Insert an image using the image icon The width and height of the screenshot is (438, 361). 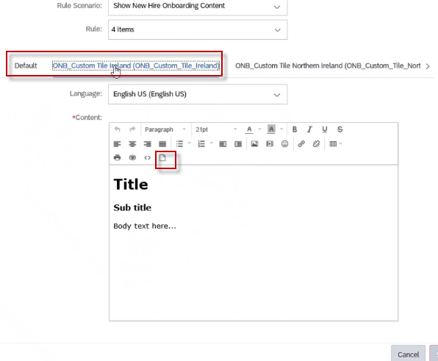coord(254,144)
